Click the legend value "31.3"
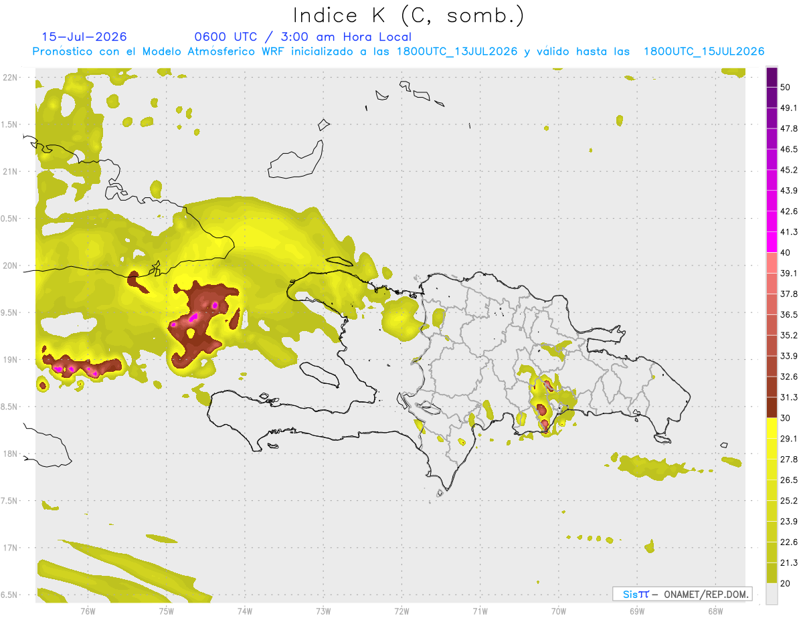 [x=789, y=397]
